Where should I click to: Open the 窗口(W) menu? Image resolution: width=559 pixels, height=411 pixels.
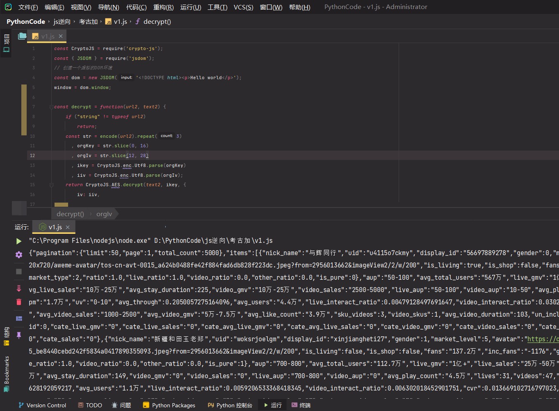pyautogui.click(x=271, y=7)
